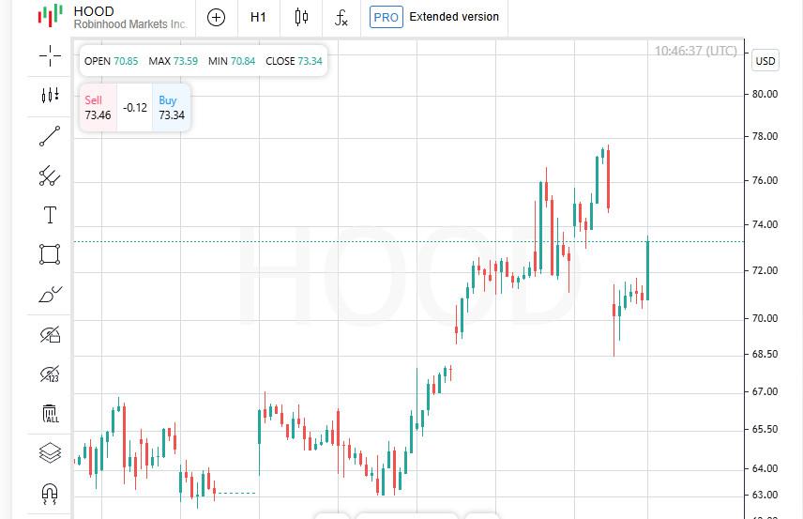
Task: Open the indicators fx menu
Action: 341,18
